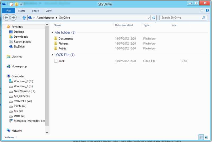
Task: Open the View ribbon tab
Action: click(48, 11)
